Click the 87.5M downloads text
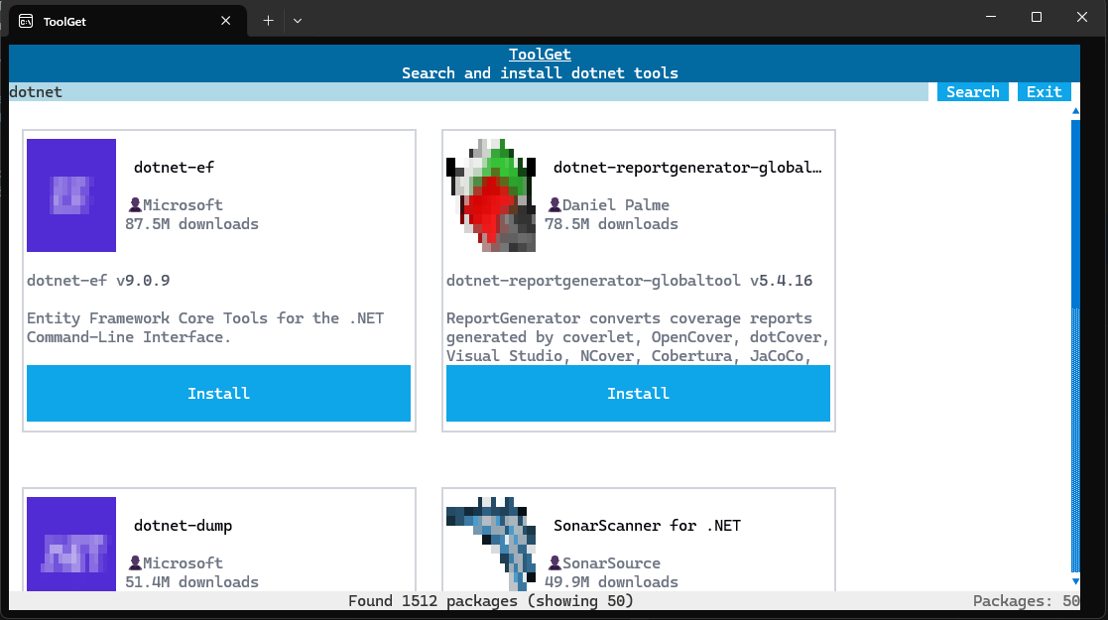The image size is (1108, 620). click(191, 224)
